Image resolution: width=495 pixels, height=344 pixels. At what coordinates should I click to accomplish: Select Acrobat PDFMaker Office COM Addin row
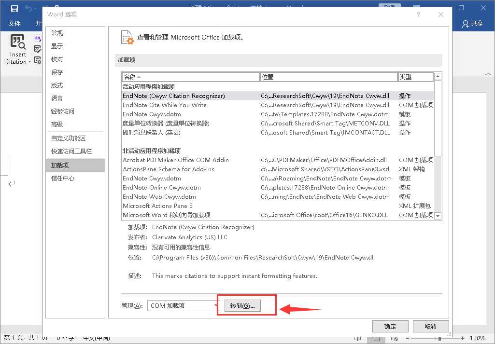pyautogui.click(x=278, y=160)
